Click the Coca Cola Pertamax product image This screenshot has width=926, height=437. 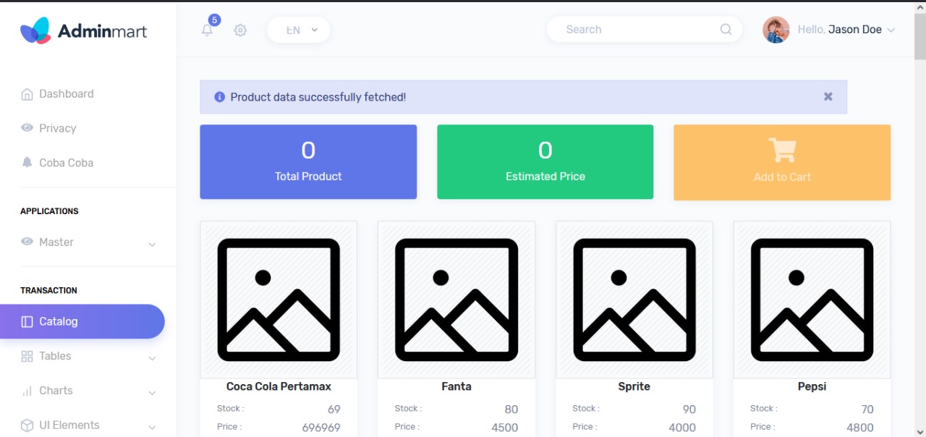[279, 300]
